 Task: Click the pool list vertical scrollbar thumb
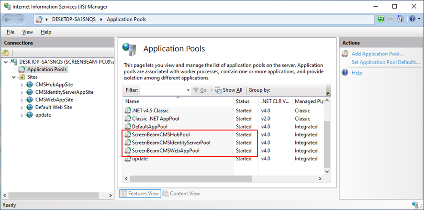327,144
